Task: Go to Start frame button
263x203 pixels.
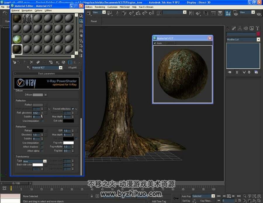Action: click(219, 196)
